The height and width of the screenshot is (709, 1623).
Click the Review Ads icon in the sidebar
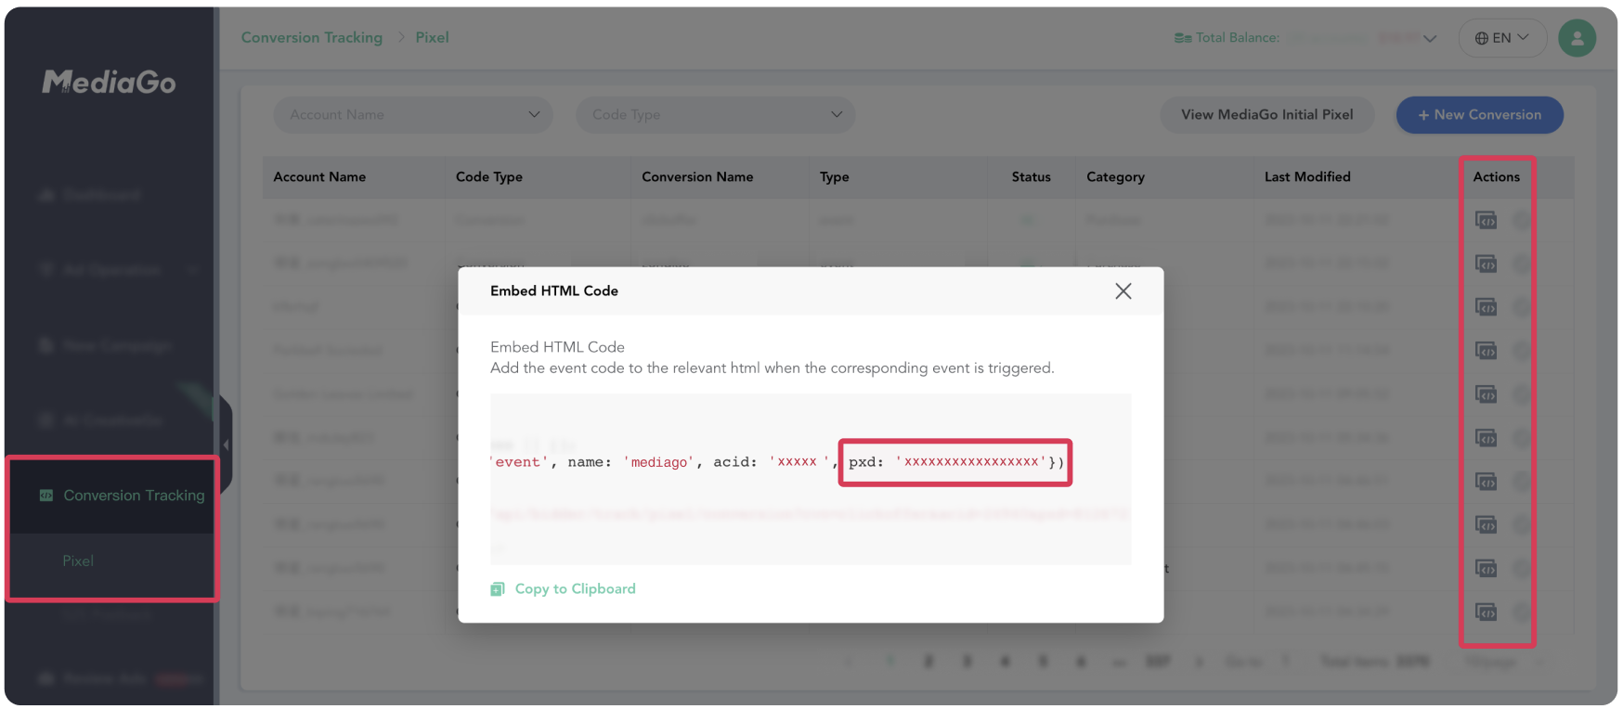pyautogui.click(x=45, y=677)
